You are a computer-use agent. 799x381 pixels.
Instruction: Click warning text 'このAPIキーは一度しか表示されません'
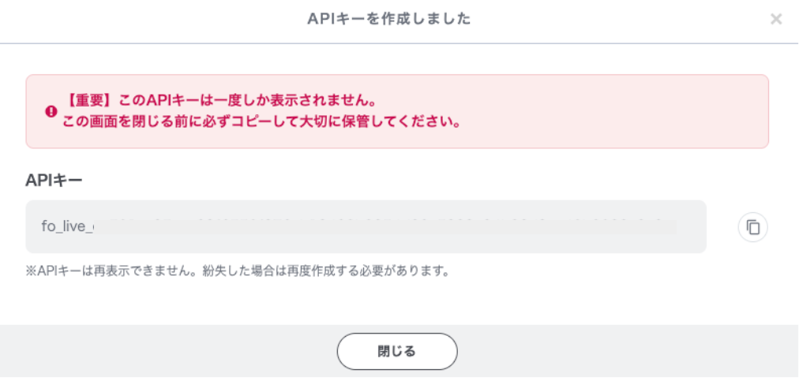pos(245,102)
